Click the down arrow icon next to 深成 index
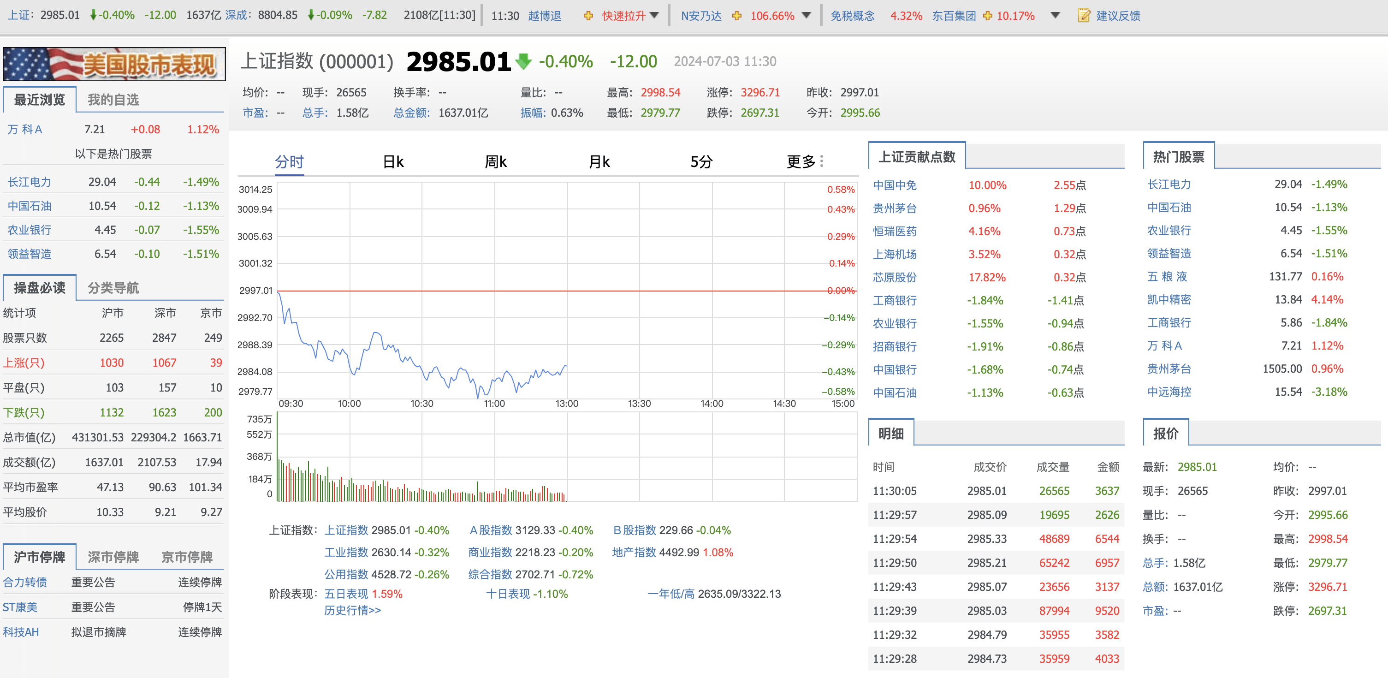The height and width of the screenshot is (678, 1388). 311,15
